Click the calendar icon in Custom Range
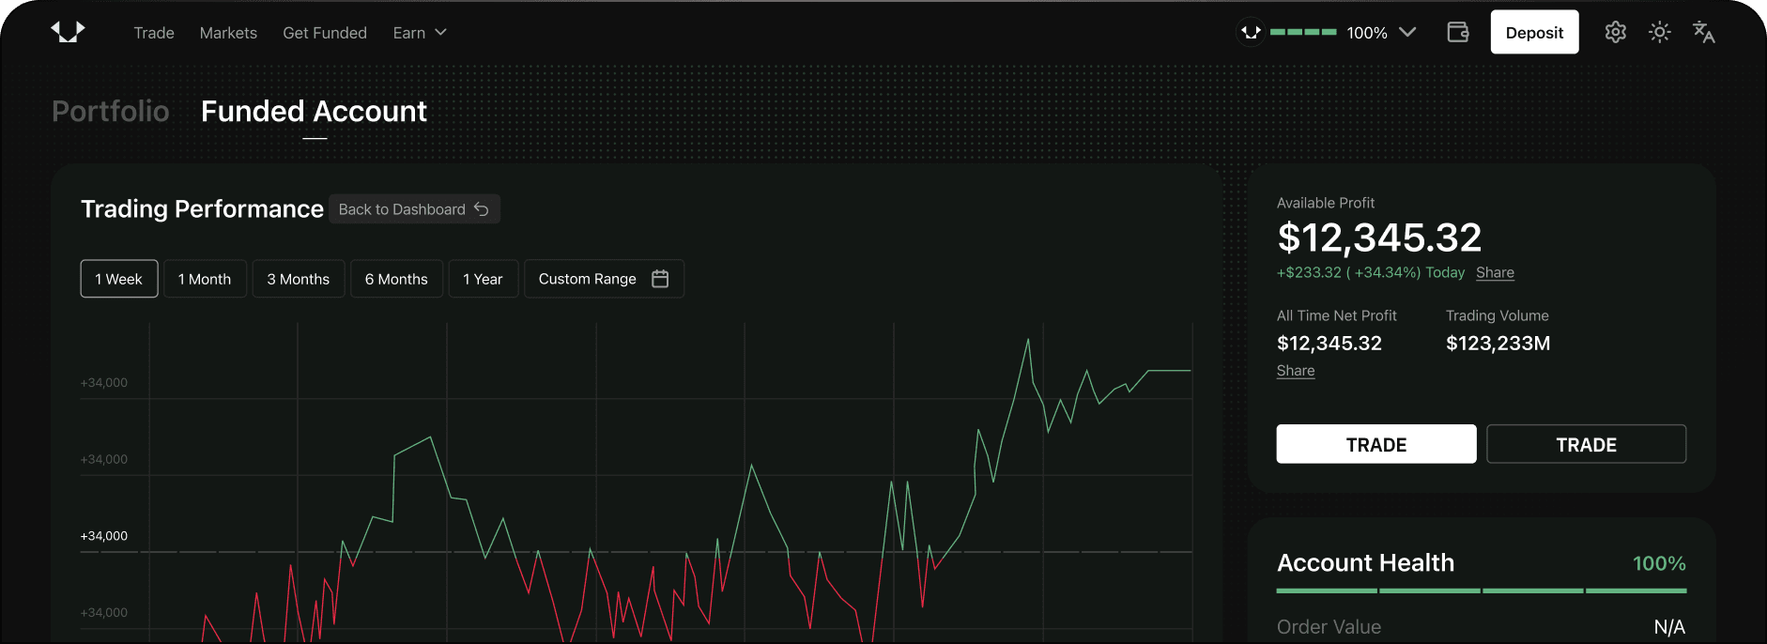The image size is (1767, 644). 660,279
